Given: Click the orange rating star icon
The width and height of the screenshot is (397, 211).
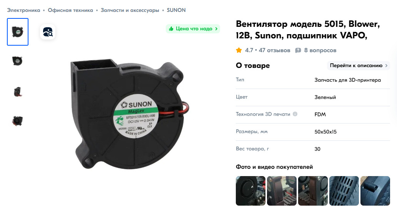Looking at the screenshot, I should tap(239, 50).
